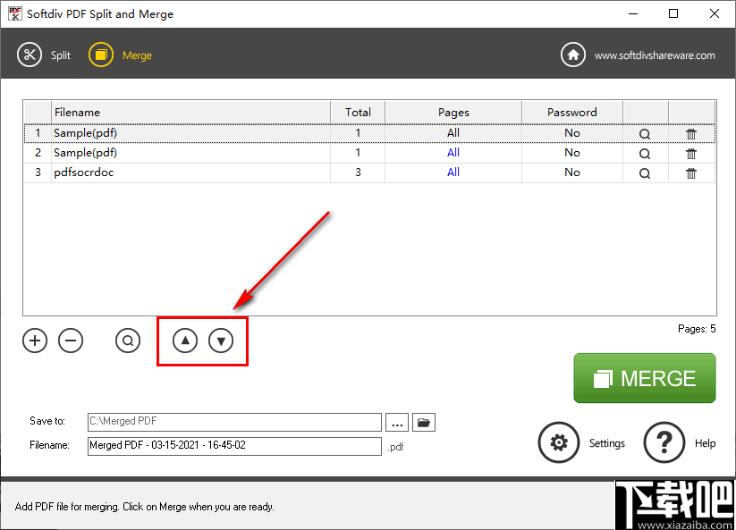This screenshot has height=530, width=736.
Task: Delete pdfsocrdoc row using trash icon
Action: point(691,173)
